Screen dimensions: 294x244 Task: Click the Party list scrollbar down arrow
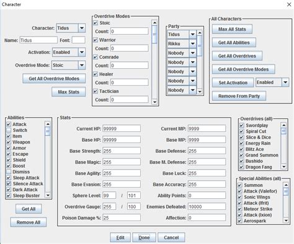pyautogui.click(x=200, y=91)
